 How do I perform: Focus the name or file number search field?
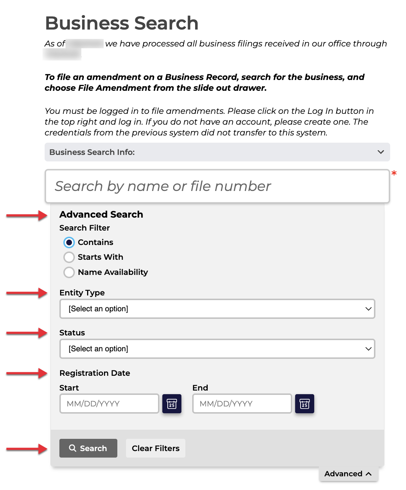tap(217, 186)
